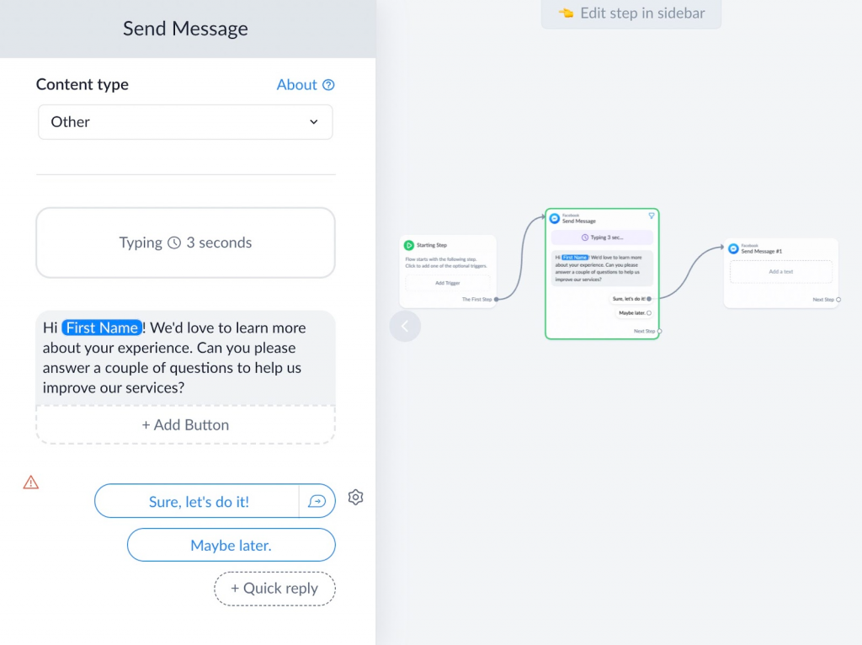Select the 'Maybe later.' quick reply
This screenshot has height=645, width=862.
pyautogui.click(x=231, y=546)
